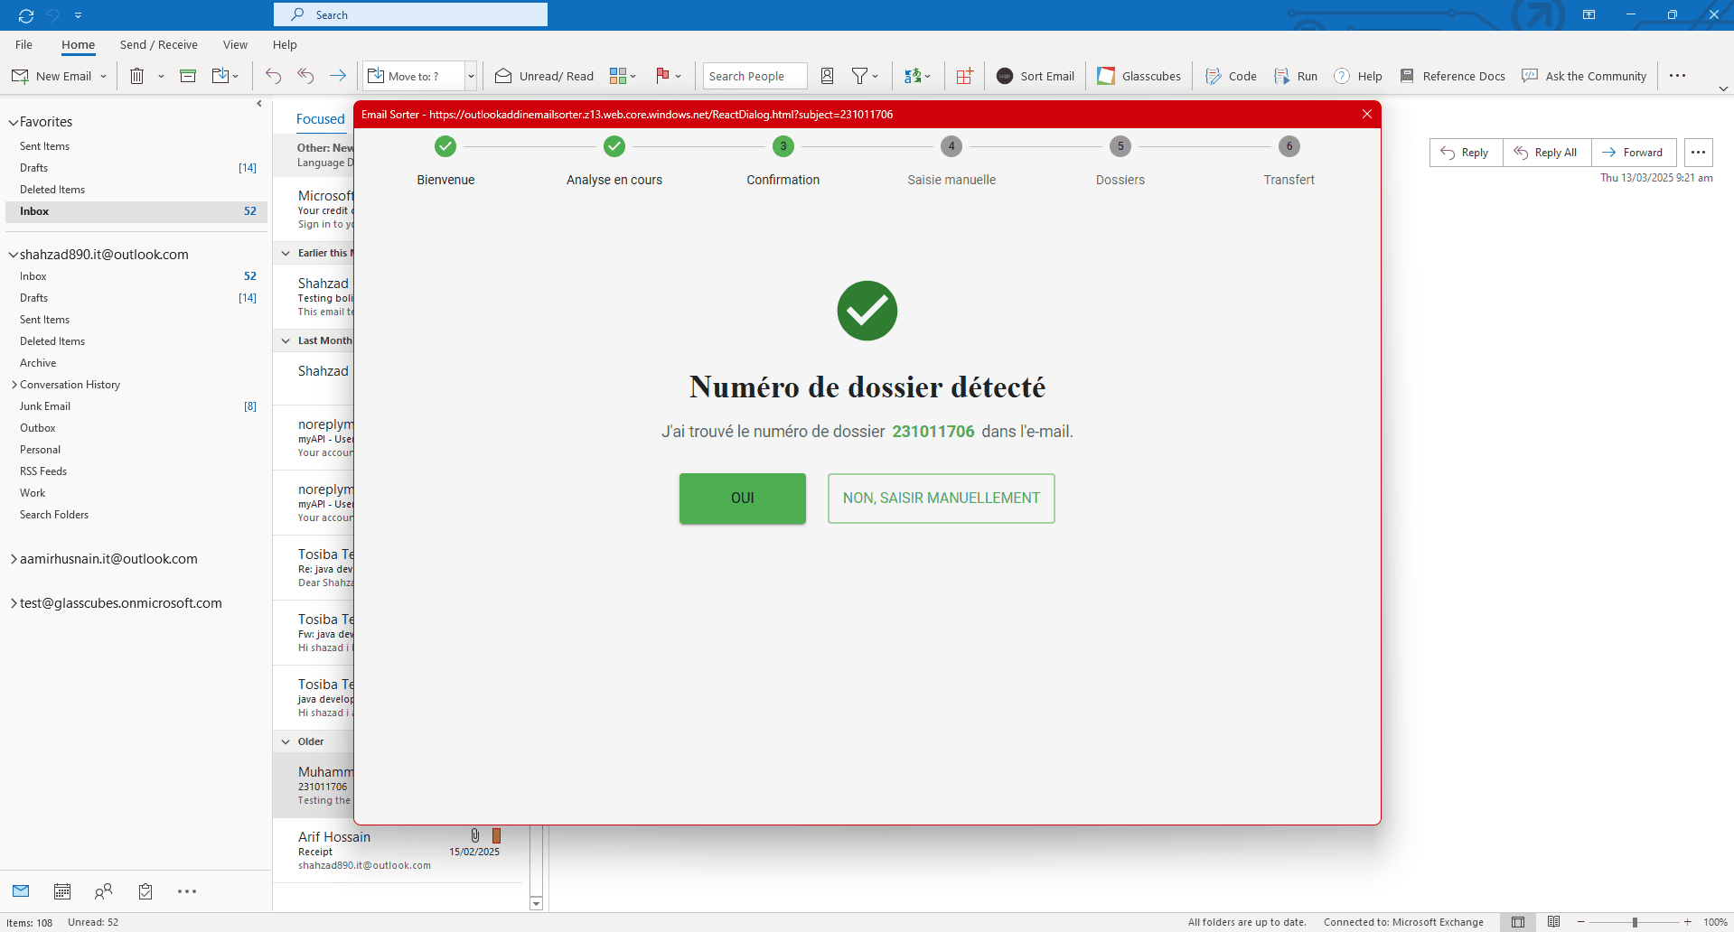1734x932 pixels.
Task: Click the Code add-in button
Action: [x=1231, y=76]
